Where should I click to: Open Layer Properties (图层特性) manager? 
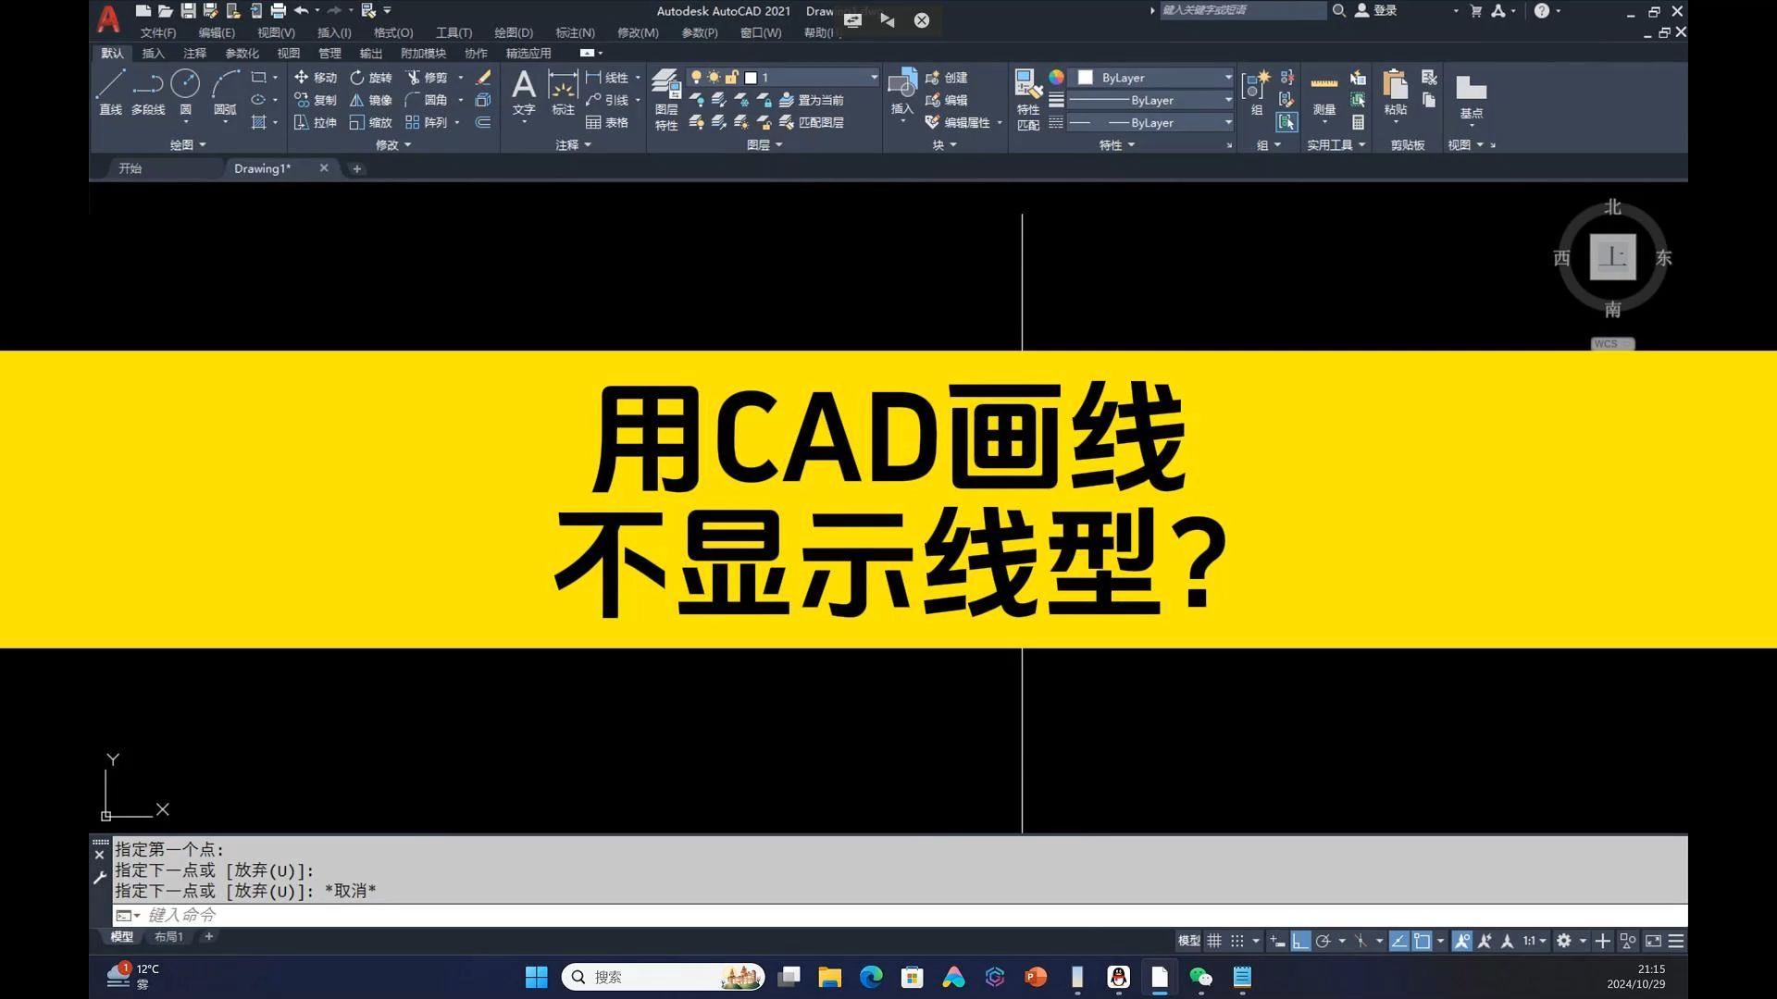(666, 100)
